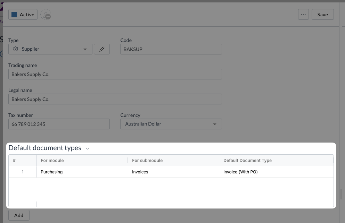Screen dimensions: 345x223
Task: Collapse the Default document types section
Action: click(x=88, y=148)
